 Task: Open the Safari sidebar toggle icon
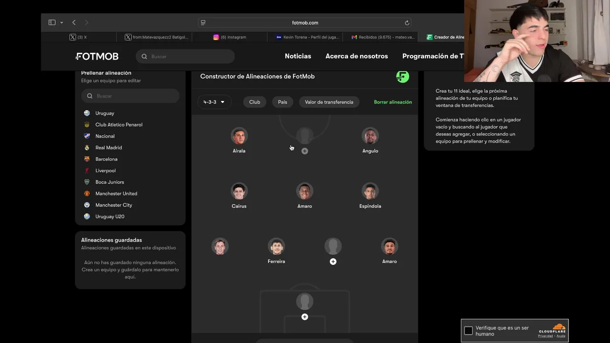(52, 22)
